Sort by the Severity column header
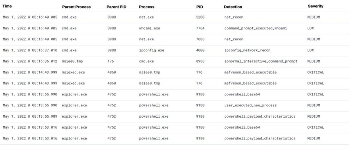 pyautogui.click(x=315, y=6)
